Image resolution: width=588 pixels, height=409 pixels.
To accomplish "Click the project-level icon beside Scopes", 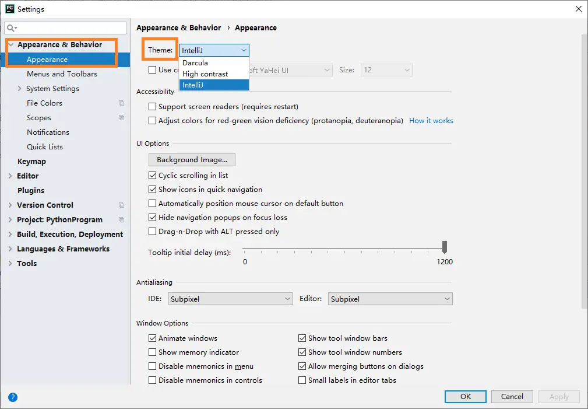I will point(121,117).
